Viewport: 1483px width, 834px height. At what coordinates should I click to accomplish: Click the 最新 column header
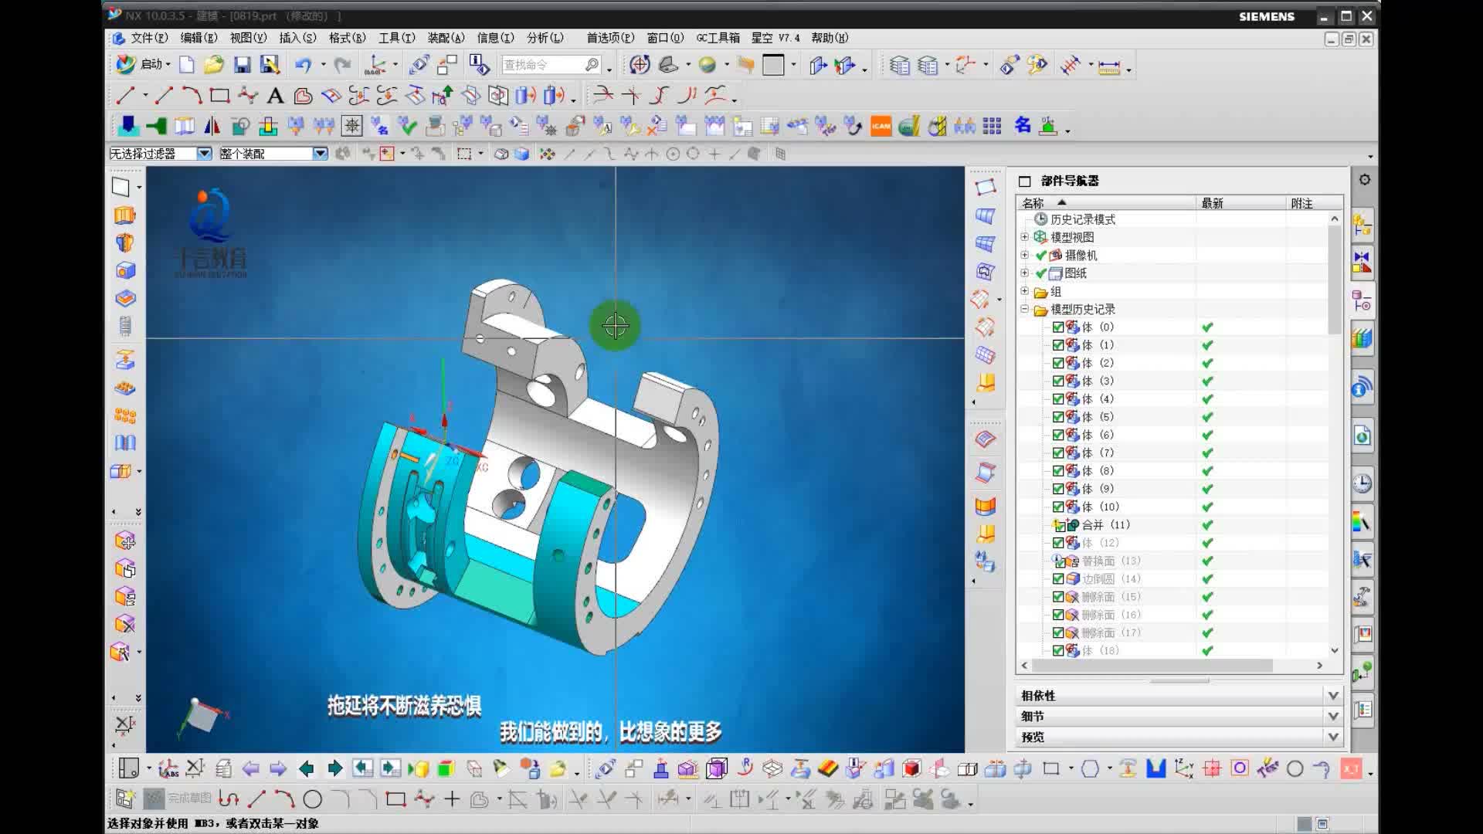[x=1241, y=203]
